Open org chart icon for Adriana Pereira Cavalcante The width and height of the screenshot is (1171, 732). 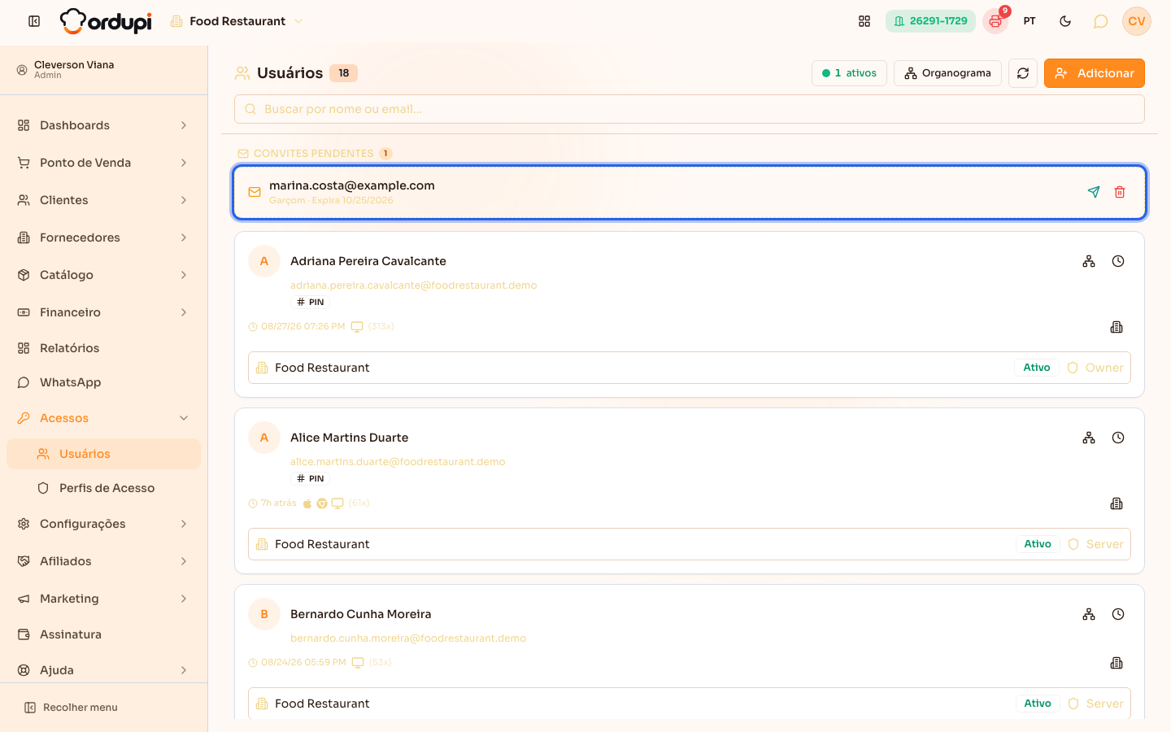[1089, 261]
